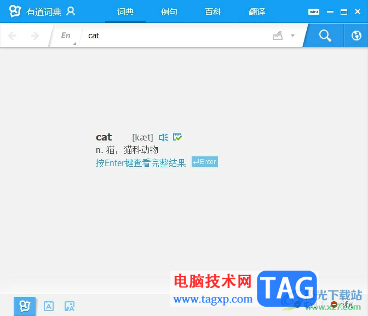The width and height of the screenshot is (368, 316).
Task: Click the magnifier search button
Action: coord(325,36)
